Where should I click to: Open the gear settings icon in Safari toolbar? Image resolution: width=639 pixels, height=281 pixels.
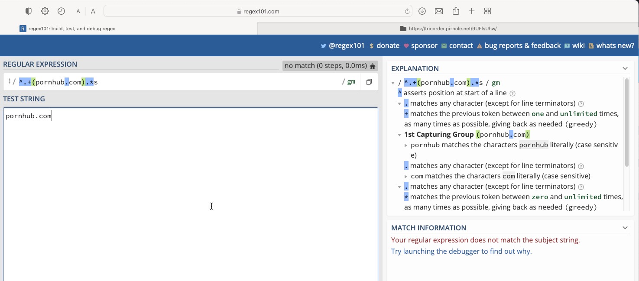tap(45, 11)
